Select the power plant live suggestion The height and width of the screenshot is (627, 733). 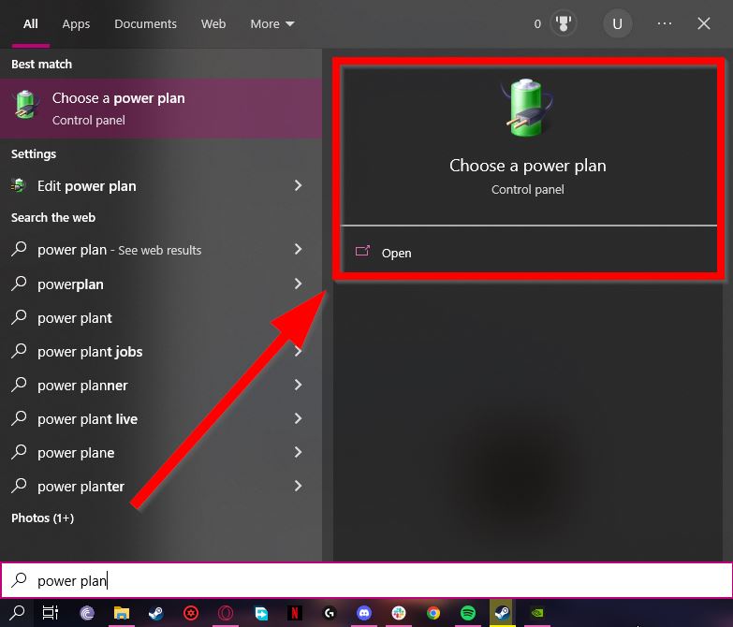161,418
